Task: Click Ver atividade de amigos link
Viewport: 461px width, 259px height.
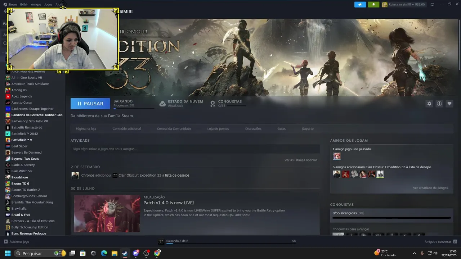Action: [x=430, y=188]
